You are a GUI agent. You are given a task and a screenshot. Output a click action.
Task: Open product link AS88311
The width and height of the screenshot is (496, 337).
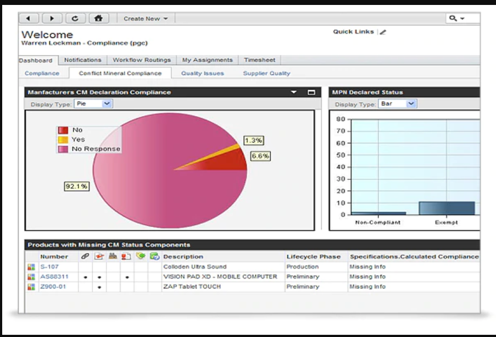pyautogui.click(x=54, y=277)
